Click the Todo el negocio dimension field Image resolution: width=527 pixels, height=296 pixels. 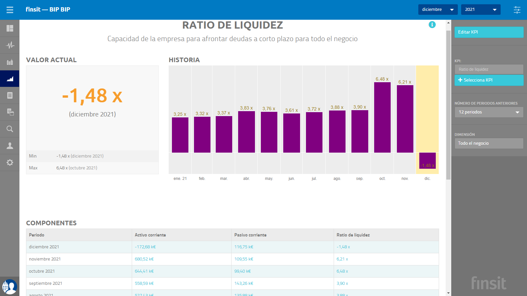pos(489,143)
